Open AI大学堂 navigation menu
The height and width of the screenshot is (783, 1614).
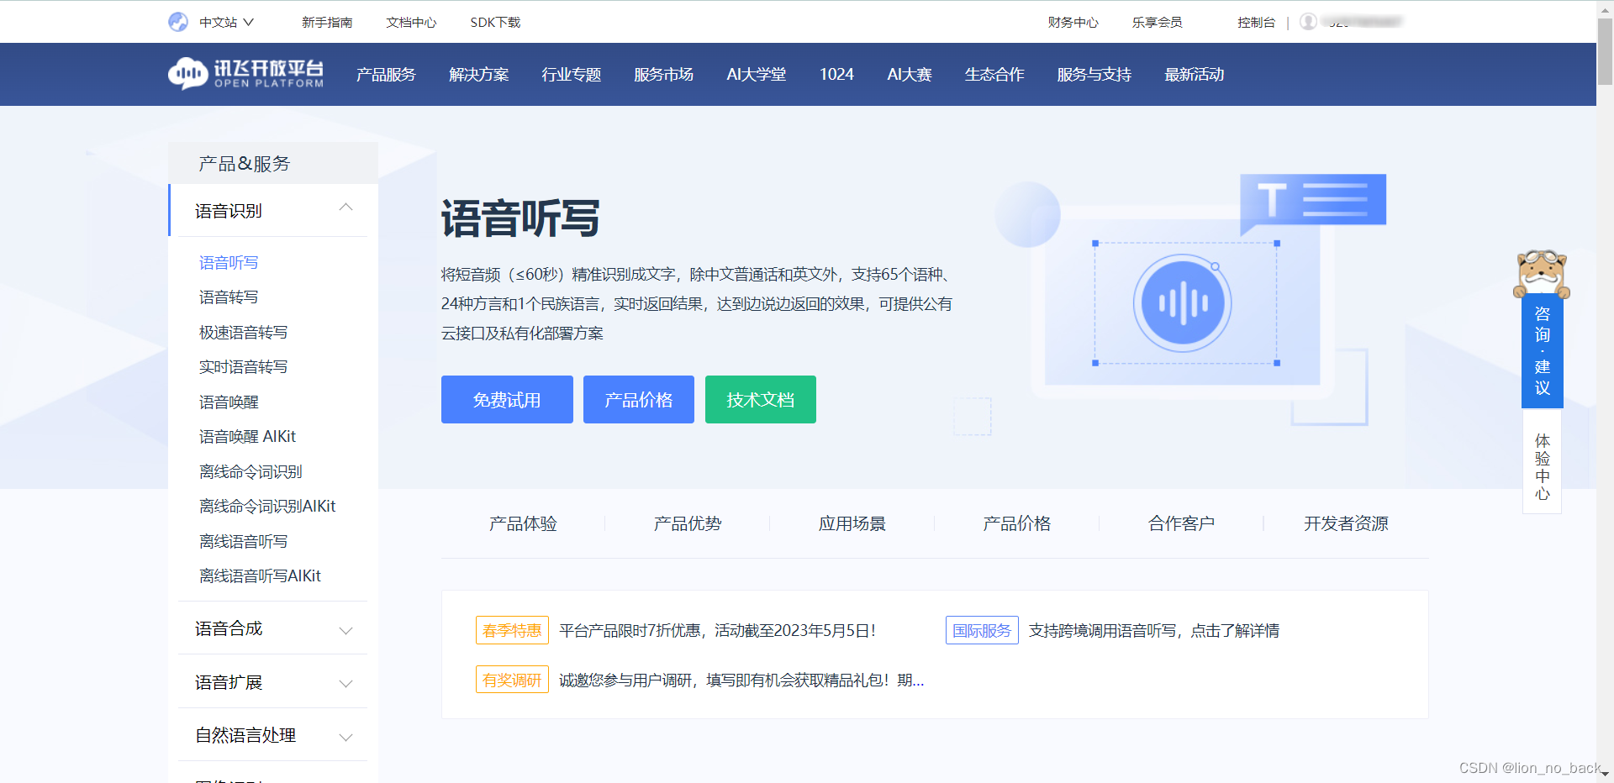coord(757,75)
